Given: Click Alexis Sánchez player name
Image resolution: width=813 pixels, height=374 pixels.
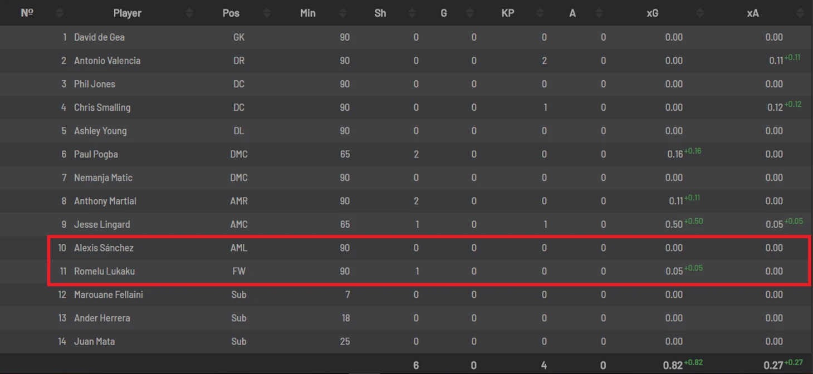Looking at the screenshot, I should [x=104, y=248].
